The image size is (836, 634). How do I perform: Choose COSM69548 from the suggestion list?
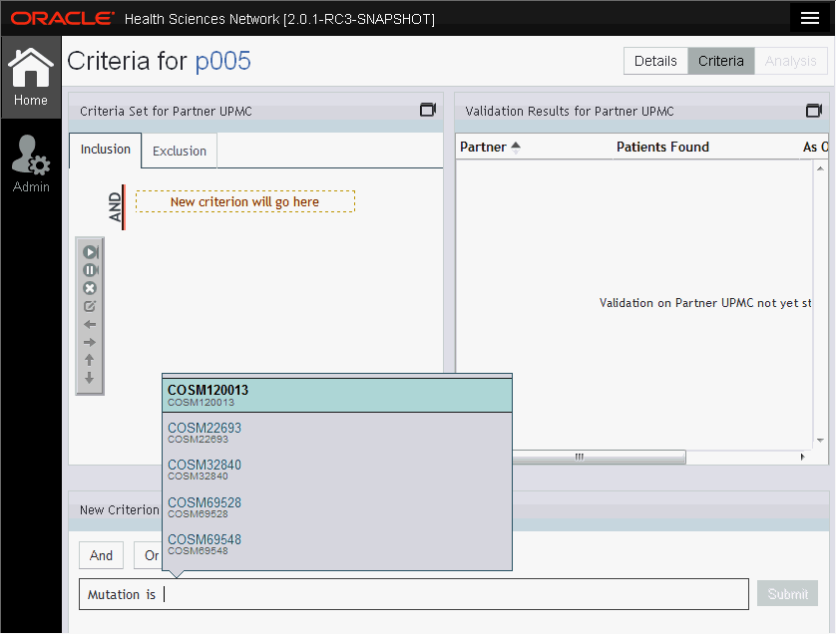pos(337,544)
